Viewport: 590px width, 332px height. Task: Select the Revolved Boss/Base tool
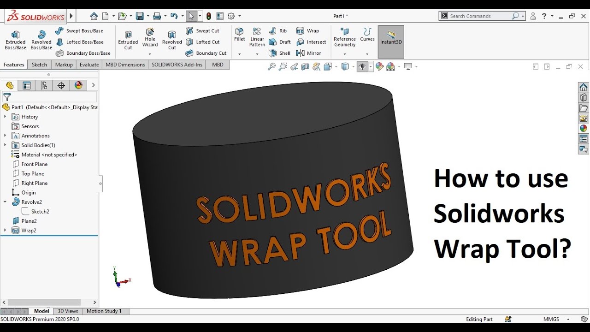point(41,41)
